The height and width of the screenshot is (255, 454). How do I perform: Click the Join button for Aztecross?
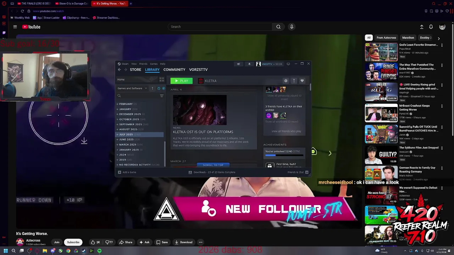(x=57, y=242)
